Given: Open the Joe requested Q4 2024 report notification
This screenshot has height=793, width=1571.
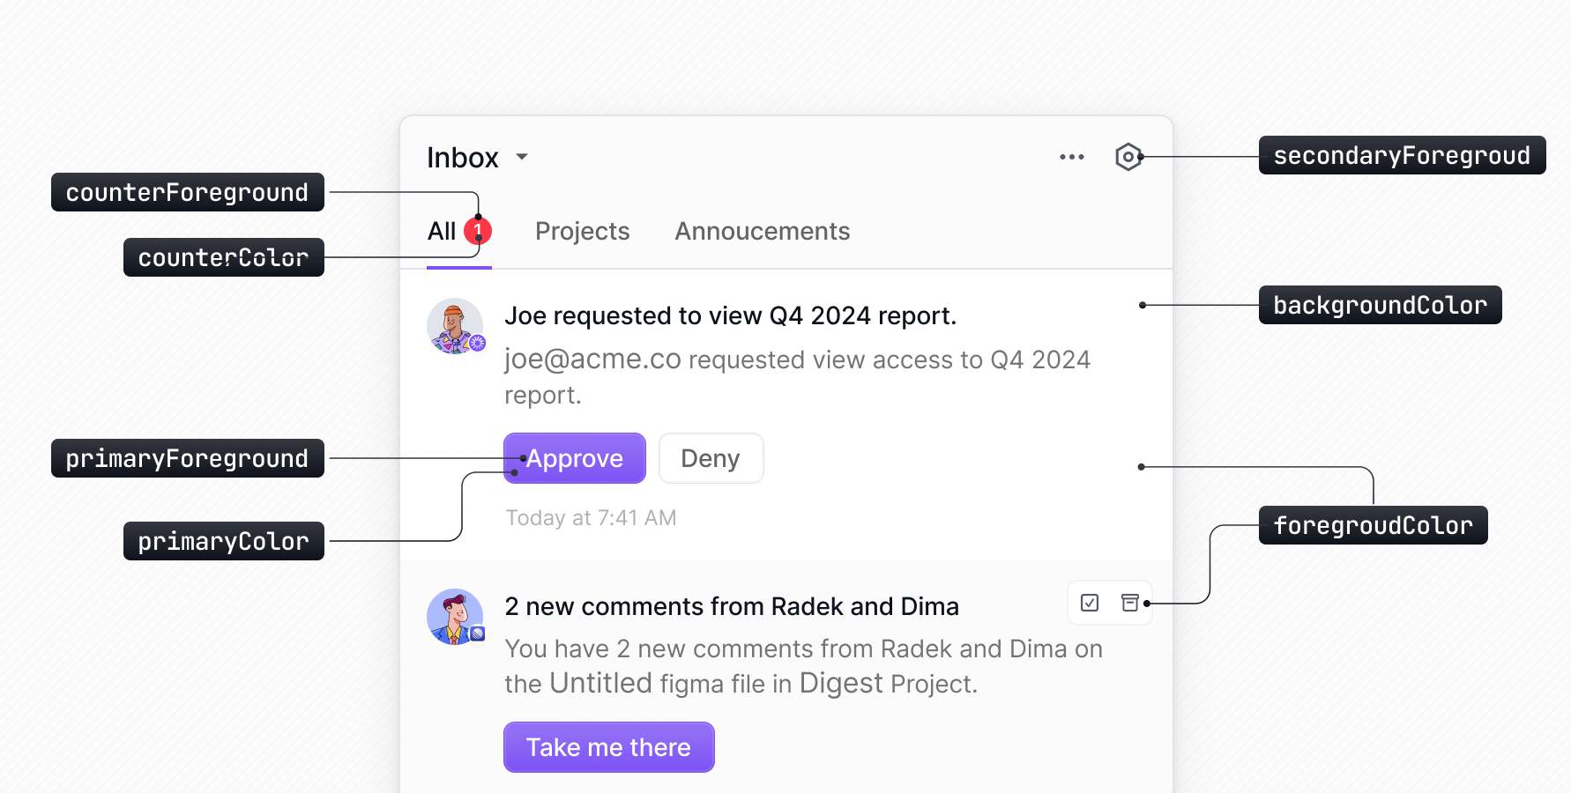Looking at the screenshot, I should (730, 316).
